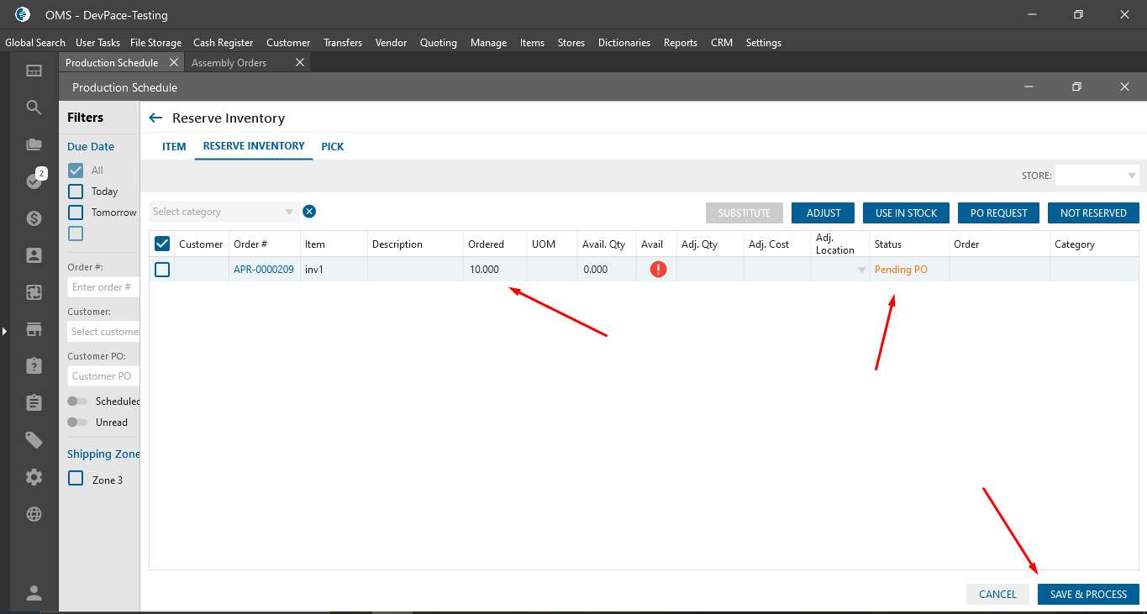The width and height of the screenshot is (1147, 614).
Task: Clear the category filter with the X icon
Action: (x=309, y=212)
